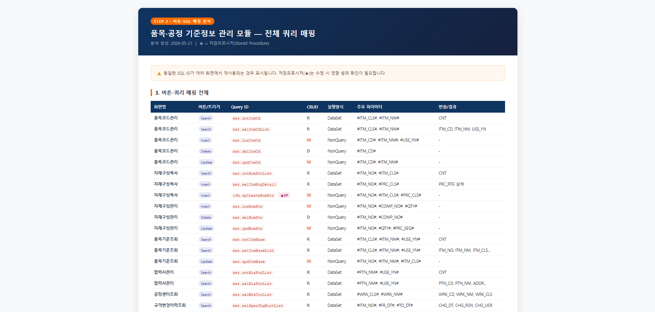Click the query ID mst.cntItmBase

[x=249, y=240]
